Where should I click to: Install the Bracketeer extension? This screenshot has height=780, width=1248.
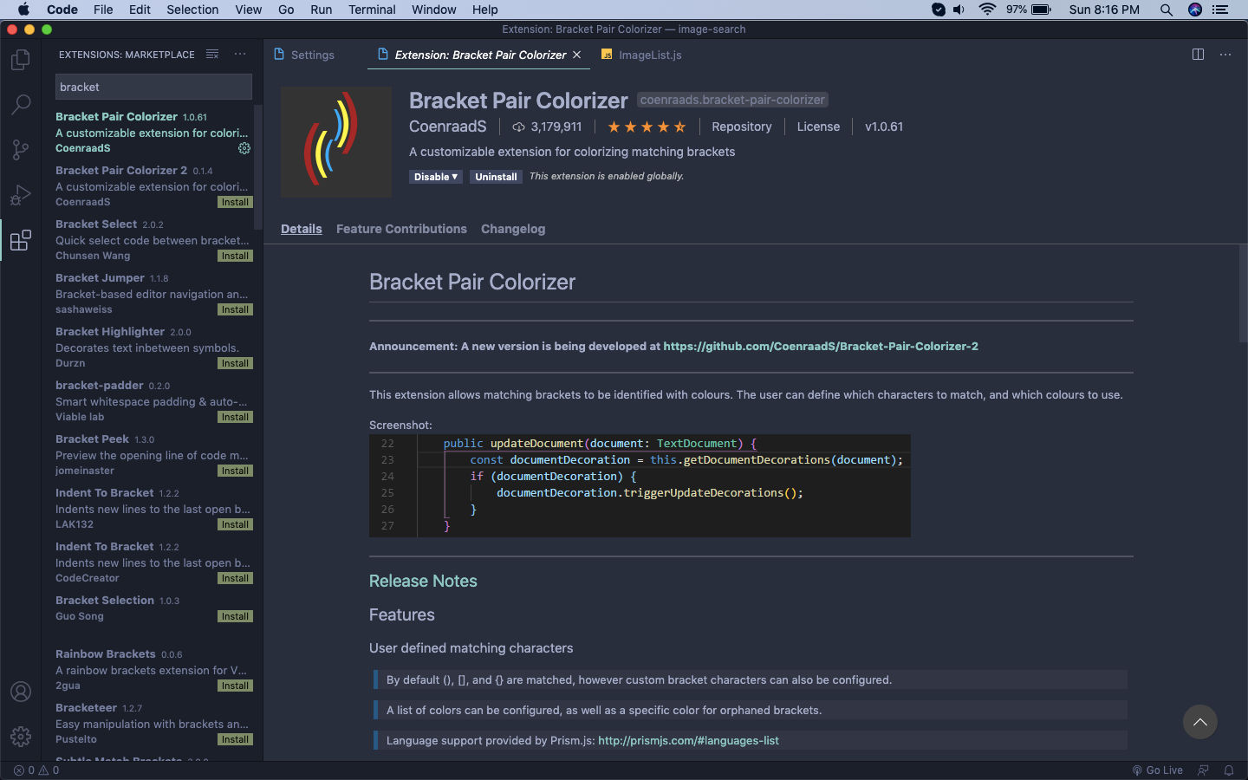coord(235,739)
